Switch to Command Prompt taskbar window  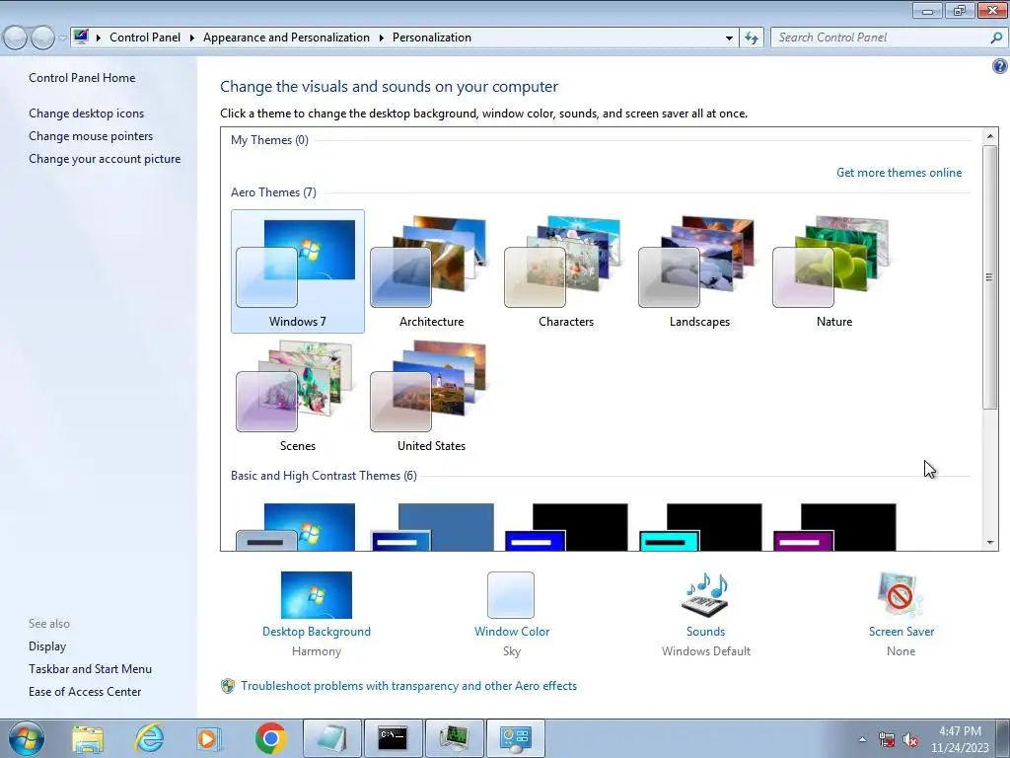(393, 738)
